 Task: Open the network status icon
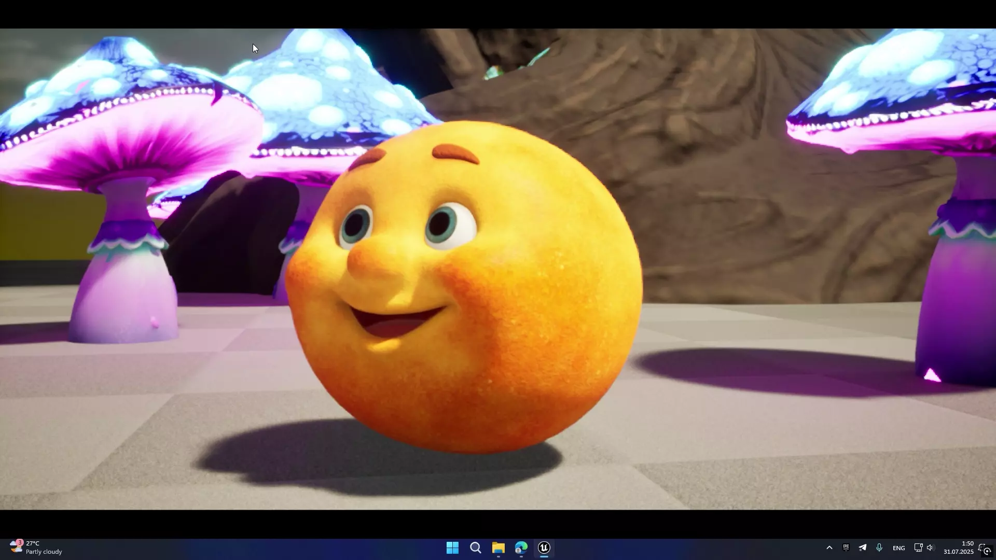click(918, 548)
